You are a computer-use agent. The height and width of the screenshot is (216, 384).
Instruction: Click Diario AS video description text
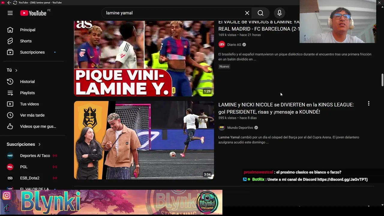point(295,57)
